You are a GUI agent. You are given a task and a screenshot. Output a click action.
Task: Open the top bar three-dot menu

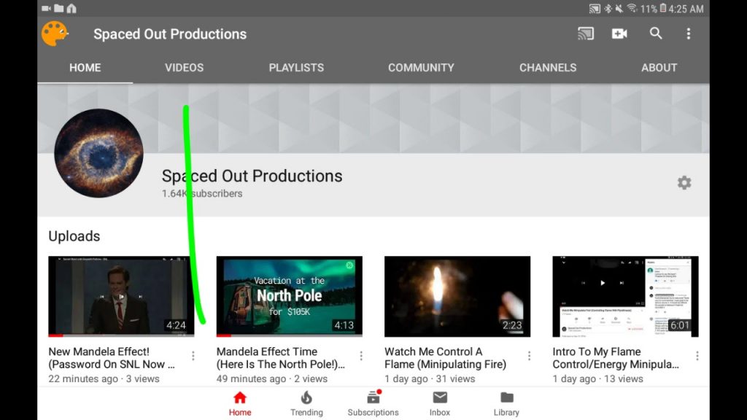click(689, 34)
